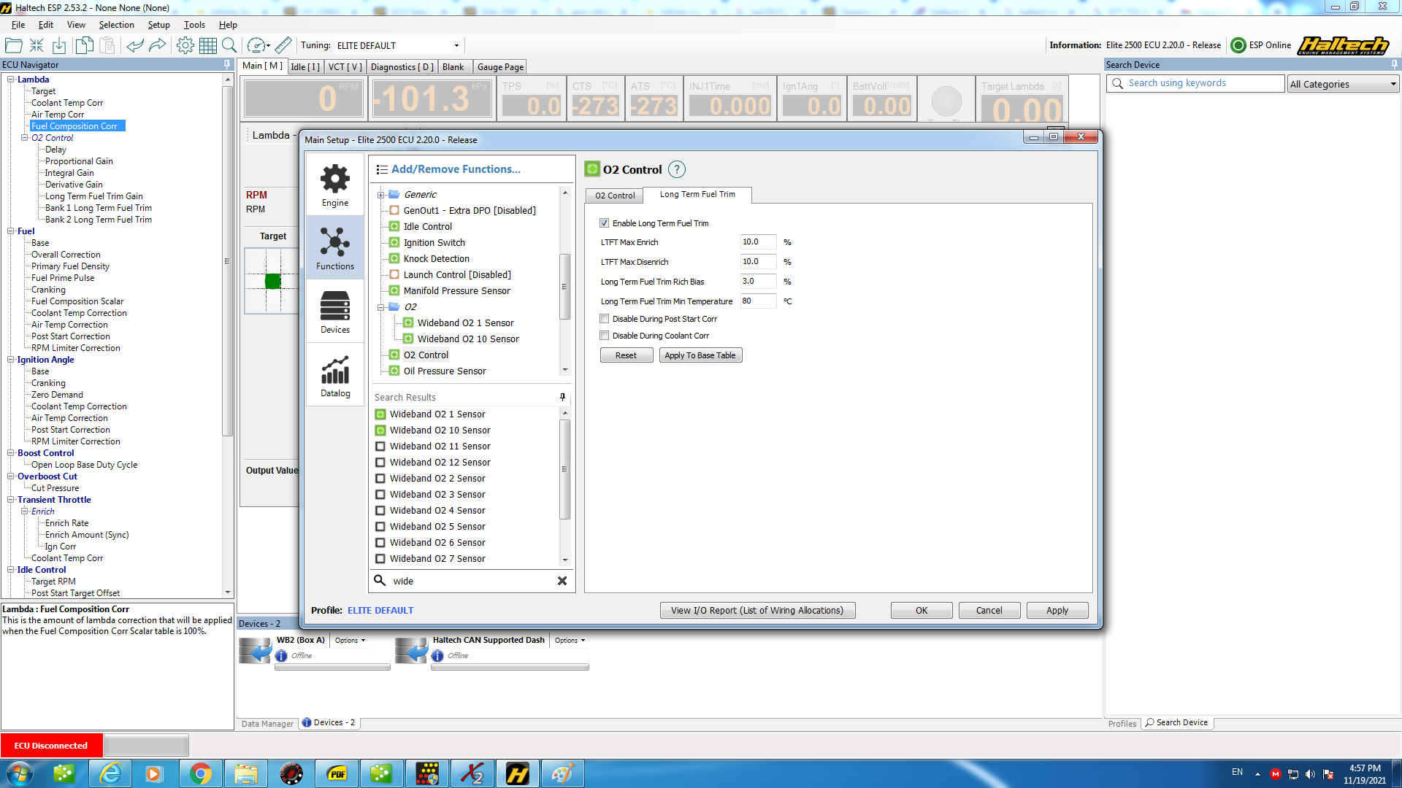Screen dimensions: 1402x788
Task: Enable Wideband O2 3 Sensor in search results
Action: (x=380, y=495)
